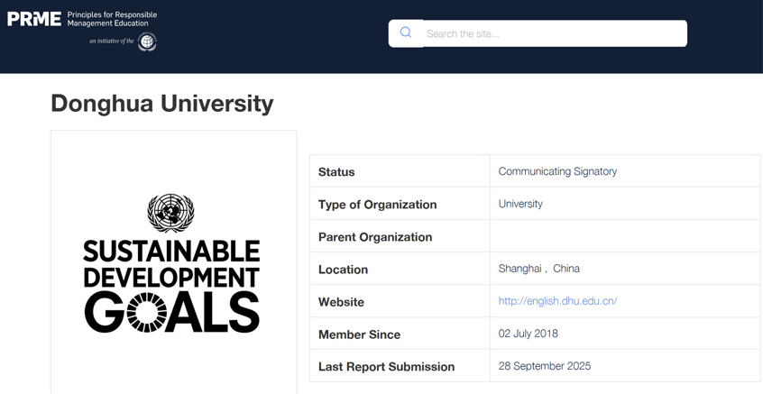The image size is (763, 394).
Task: Click the PRME logo in the header
Action: click(x=34, y=19)
